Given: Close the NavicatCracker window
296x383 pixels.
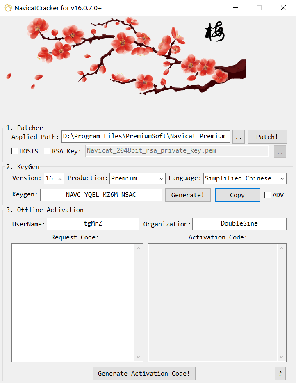Looking at the screenshot, I should 283,8.
